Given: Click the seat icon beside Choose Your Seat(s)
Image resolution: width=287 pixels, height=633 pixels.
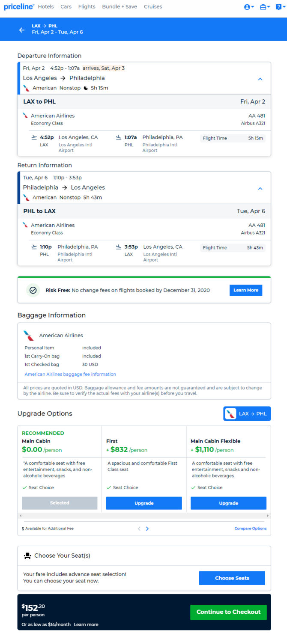Looking at the screenshot, I should [x=27, y=556].
